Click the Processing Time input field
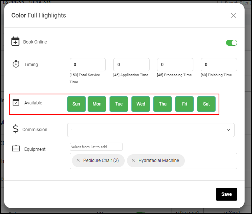The height and width of the screenshot is (214, 252). 175,65
